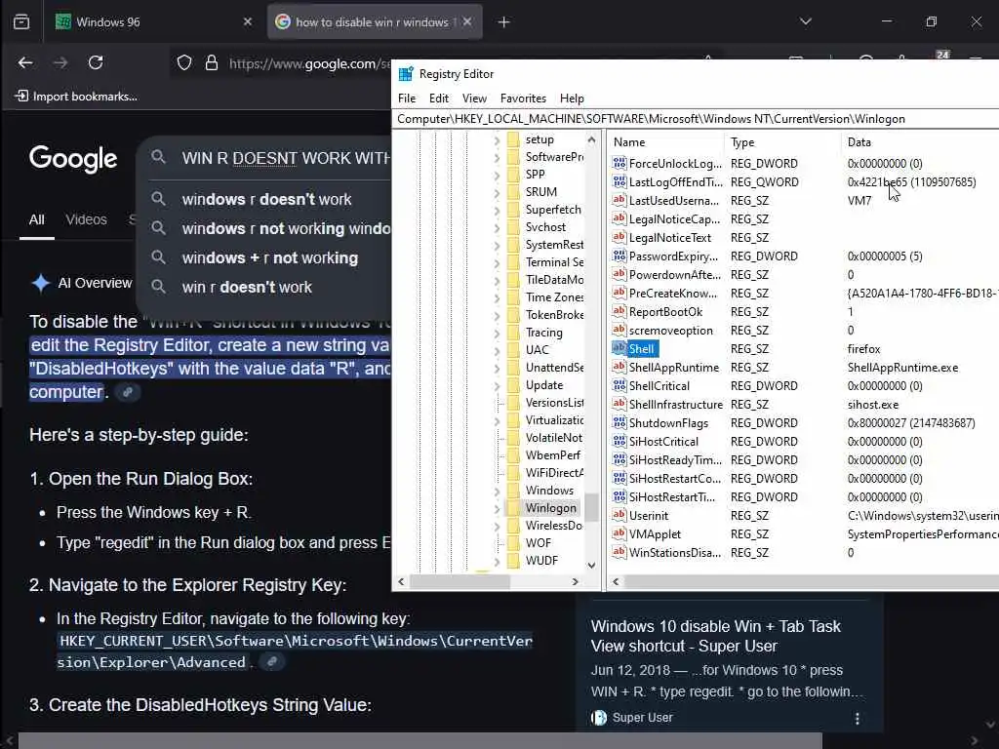Click Import bookmarks in the bookmarks bar

coord(76,97)
